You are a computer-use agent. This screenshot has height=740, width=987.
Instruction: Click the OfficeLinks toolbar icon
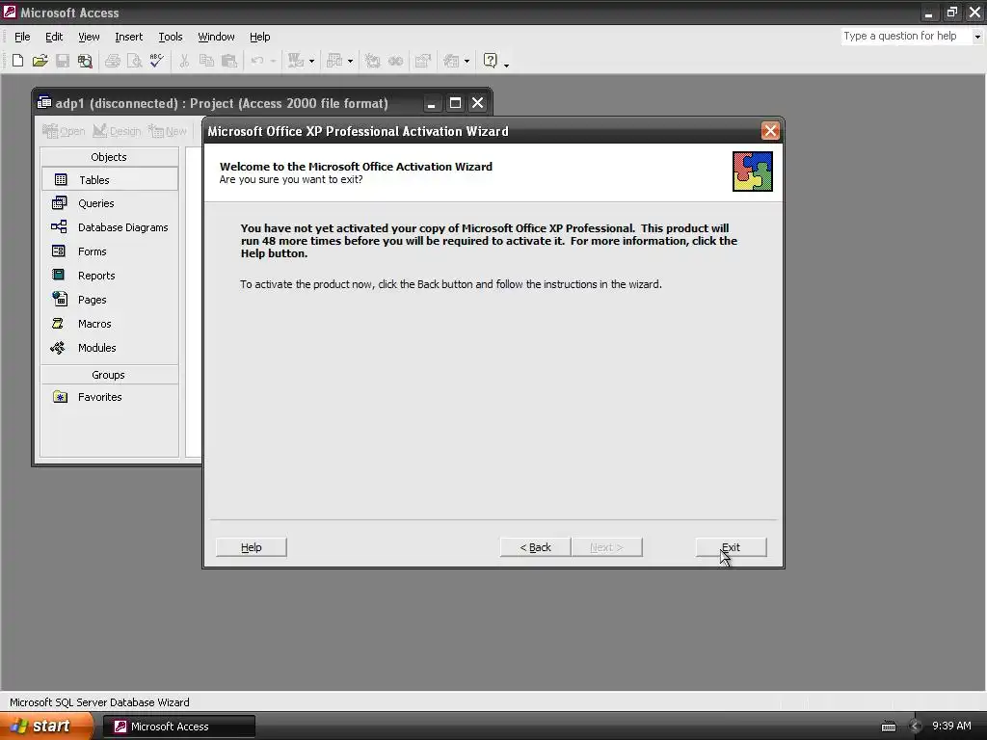click(x=296, y=61)
